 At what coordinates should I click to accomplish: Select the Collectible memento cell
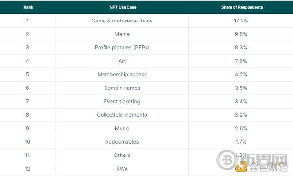pos(122,115)
